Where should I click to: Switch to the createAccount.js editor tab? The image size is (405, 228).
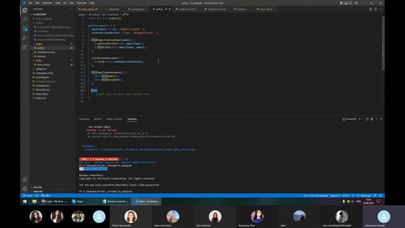(x=216, y=9)
